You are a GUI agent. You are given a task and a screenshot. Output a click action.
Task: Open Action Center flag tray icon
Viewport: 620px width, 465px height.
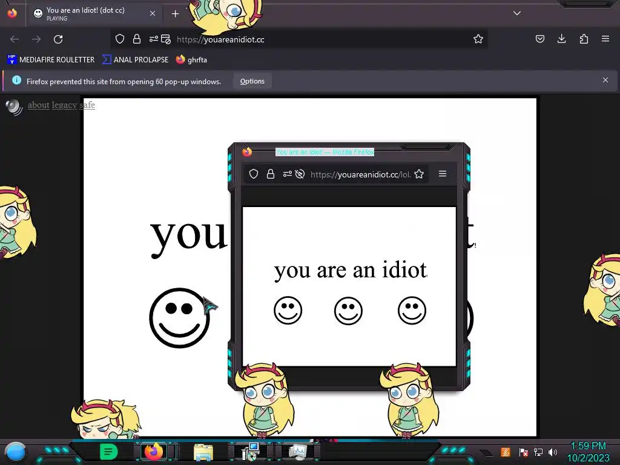click(524, 452)
